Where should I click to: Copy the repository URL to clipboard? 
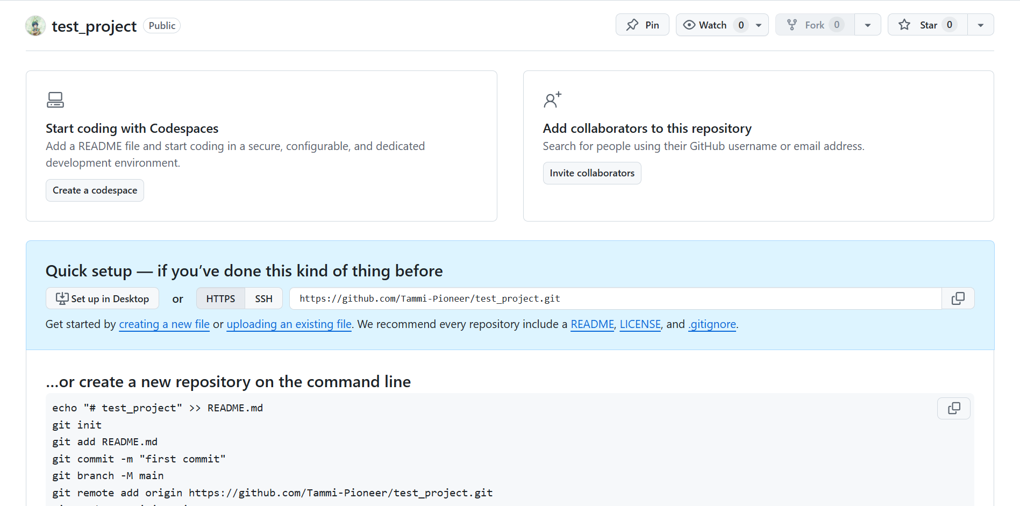point(958,298)
